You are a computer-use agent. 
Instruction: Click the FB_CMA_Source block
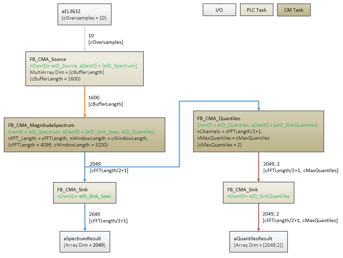point(85,69)
